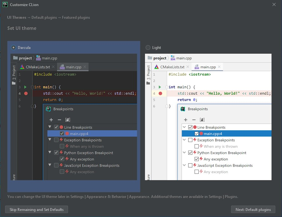This screenshot has height=217, width=282.
Task: Click CLion icon in Darcula Breakpoints header
Action: point(48,109)
